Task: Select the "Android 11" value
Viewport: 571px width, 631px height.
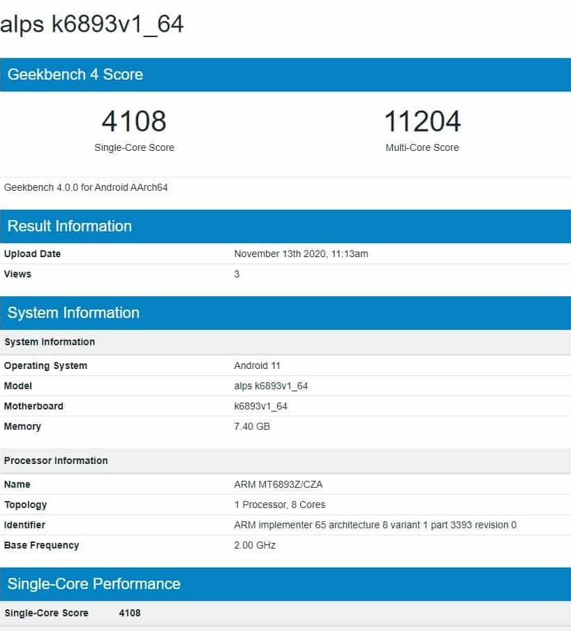Action: pos(257,365)
